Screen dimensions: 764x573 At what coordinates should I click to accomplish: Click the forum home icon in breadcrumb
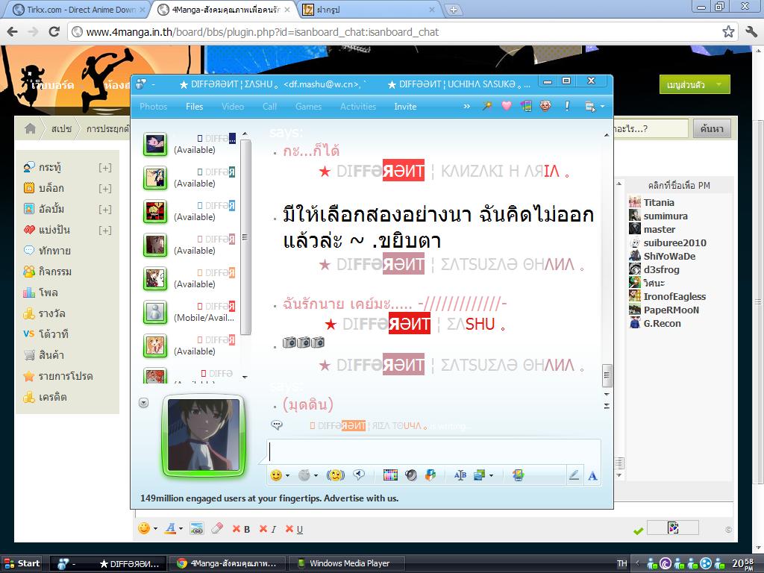point(30,128)
